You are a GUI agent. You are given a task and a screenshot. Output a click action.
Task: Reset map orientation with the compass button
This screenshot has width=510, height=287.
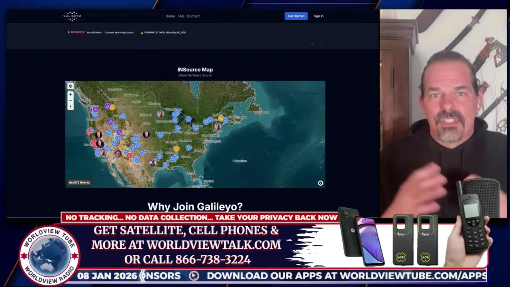click(x=71, y=107)
